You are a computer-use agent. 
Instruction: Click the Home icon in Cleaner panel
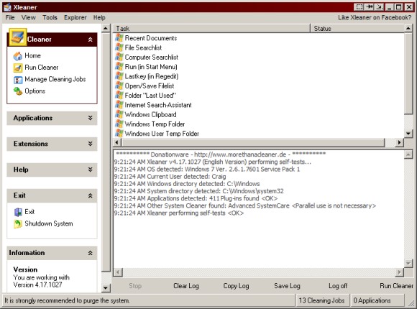pyautogui.click(x=18, y=56)
